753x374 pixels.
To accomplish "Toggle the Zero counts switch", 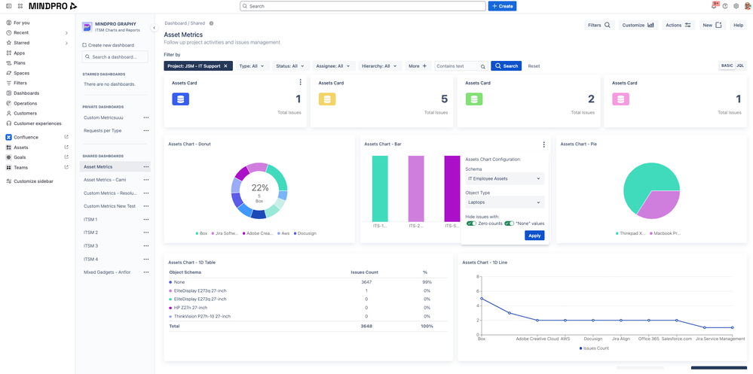I will tap(472, 223).
